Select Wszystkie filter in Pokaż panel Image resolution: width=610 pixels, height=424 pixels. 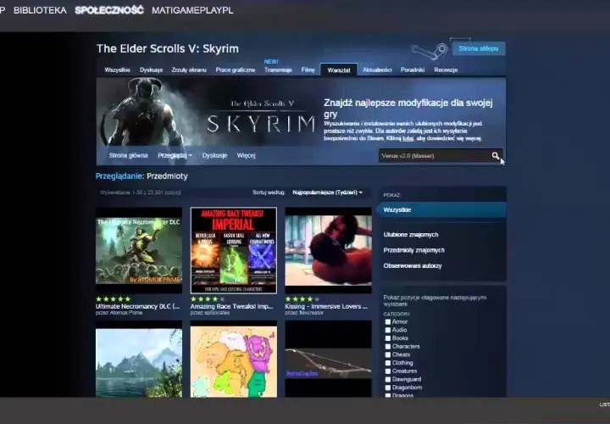441,209
